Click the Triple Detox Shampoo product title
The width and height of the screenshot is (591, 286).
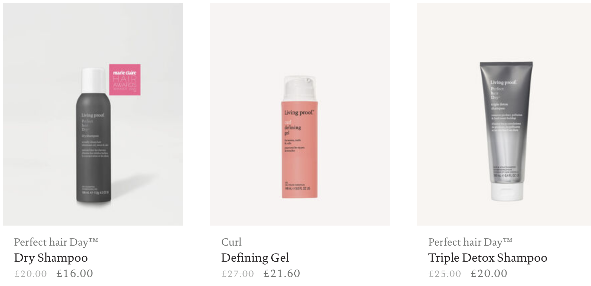coord(488,258)
